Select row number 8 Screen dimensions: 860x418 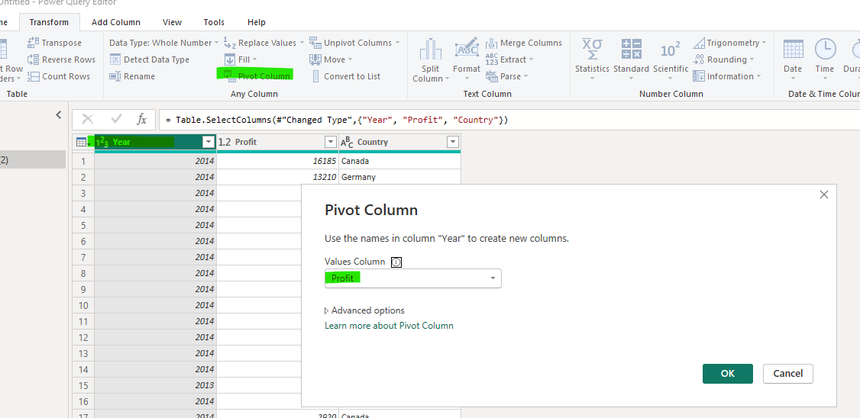pyautogui.click(x=83, y=273)
